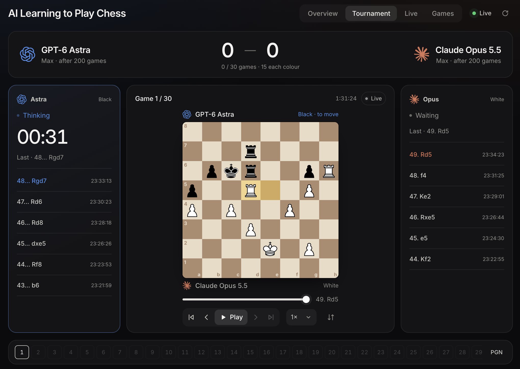Click the highlighted e5 square
Screen dimensions: 520x369
(270, 190)
